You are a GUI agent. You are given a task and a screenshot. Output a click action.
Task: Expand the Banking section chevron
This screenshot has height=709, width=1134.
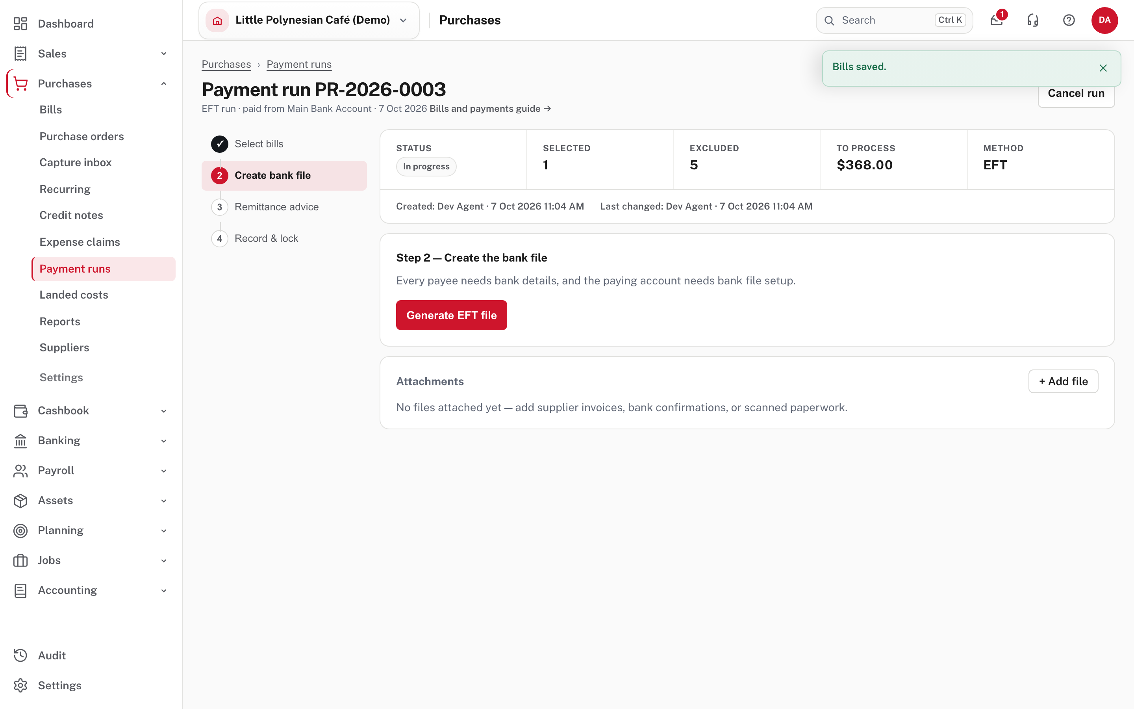163,441
